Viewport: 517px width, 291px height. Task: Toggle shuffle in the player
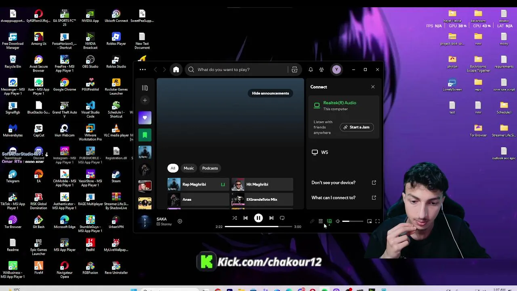pyautogui.click(x=235, y=218)
